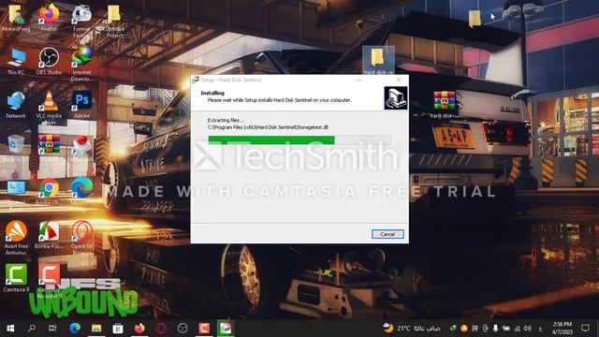
Task: Click the microphone tray icon
Action: pos(495,329)
